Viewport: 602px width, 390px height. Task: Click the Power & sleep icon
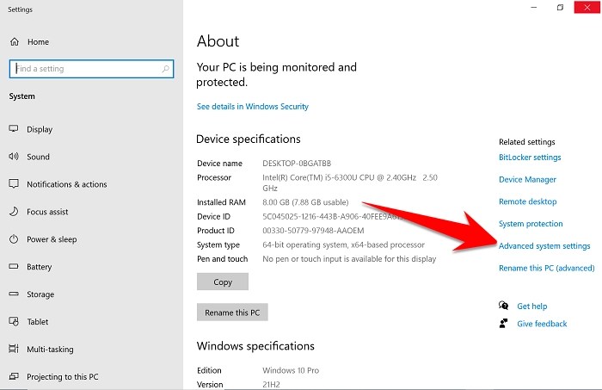(x=14, y=239)
